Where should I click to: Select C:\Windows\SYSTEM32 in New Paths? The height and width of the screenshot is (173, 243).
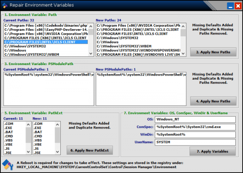tap(139, 38)
